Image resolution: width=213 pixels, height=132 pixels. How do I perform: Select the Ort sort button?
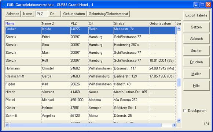(x=55, y=14)
